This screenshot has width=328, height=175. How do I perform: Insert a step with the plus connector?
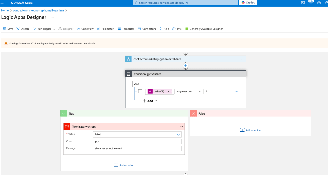[x=186, y=66]
